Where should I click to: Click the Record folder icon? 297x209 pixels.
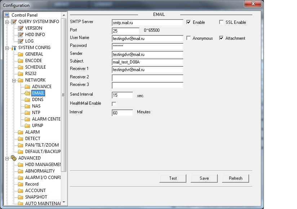tap(21, 184)
